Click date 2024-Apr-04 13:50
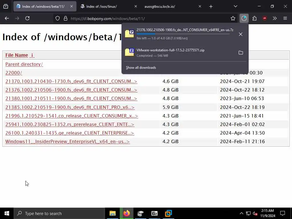This screenshot has height=219, width=292. [242, 133]
